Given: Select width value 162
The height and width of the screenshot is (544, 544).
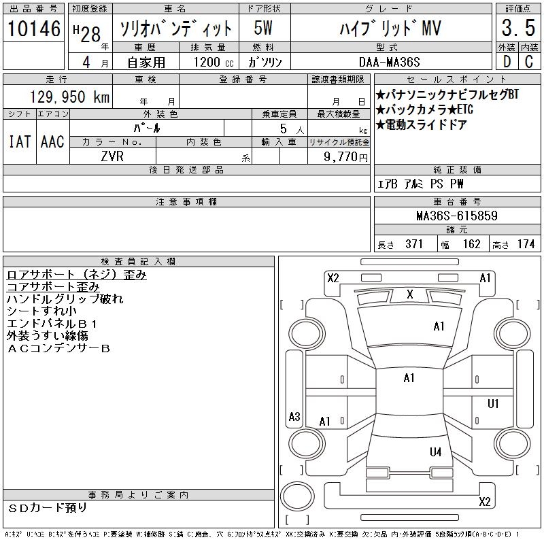Looking at the screenshot, I should [471, 244].
